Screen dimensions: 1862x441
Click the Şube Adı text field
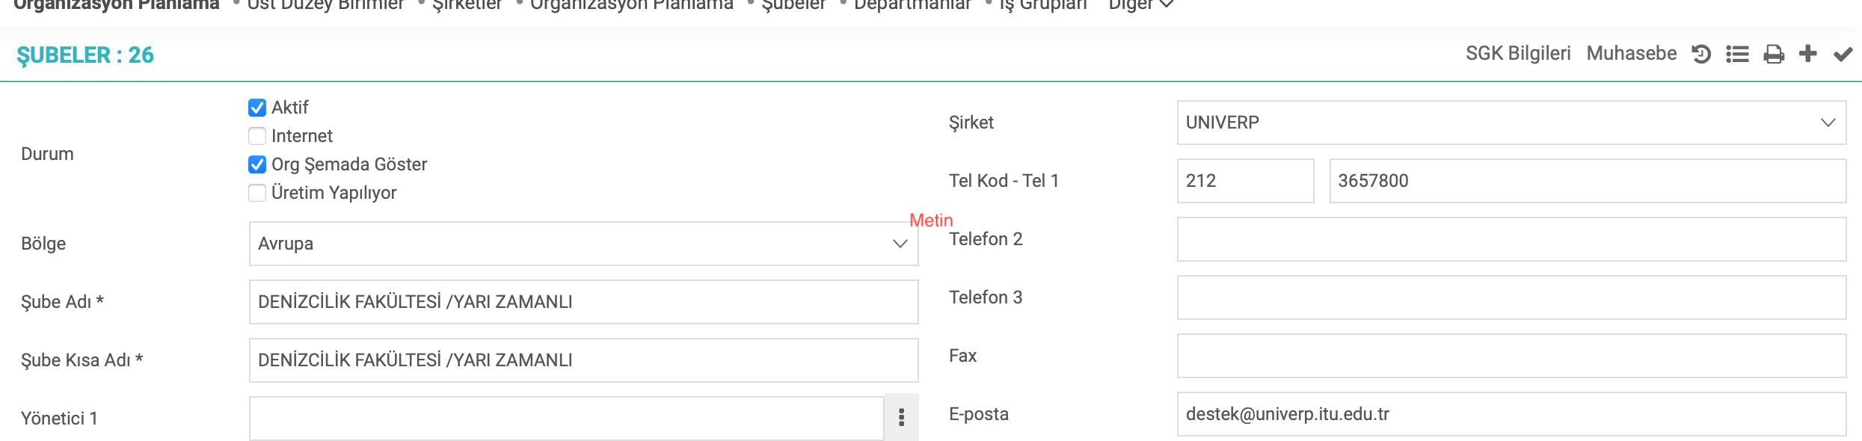tap(584, 302)
